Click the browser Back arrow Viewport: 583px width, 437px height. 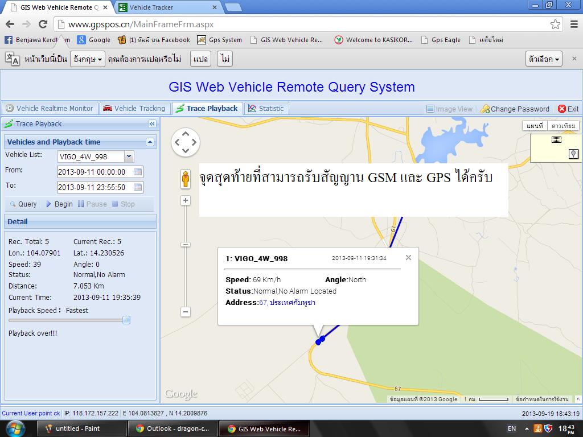(x=10, y=24)
